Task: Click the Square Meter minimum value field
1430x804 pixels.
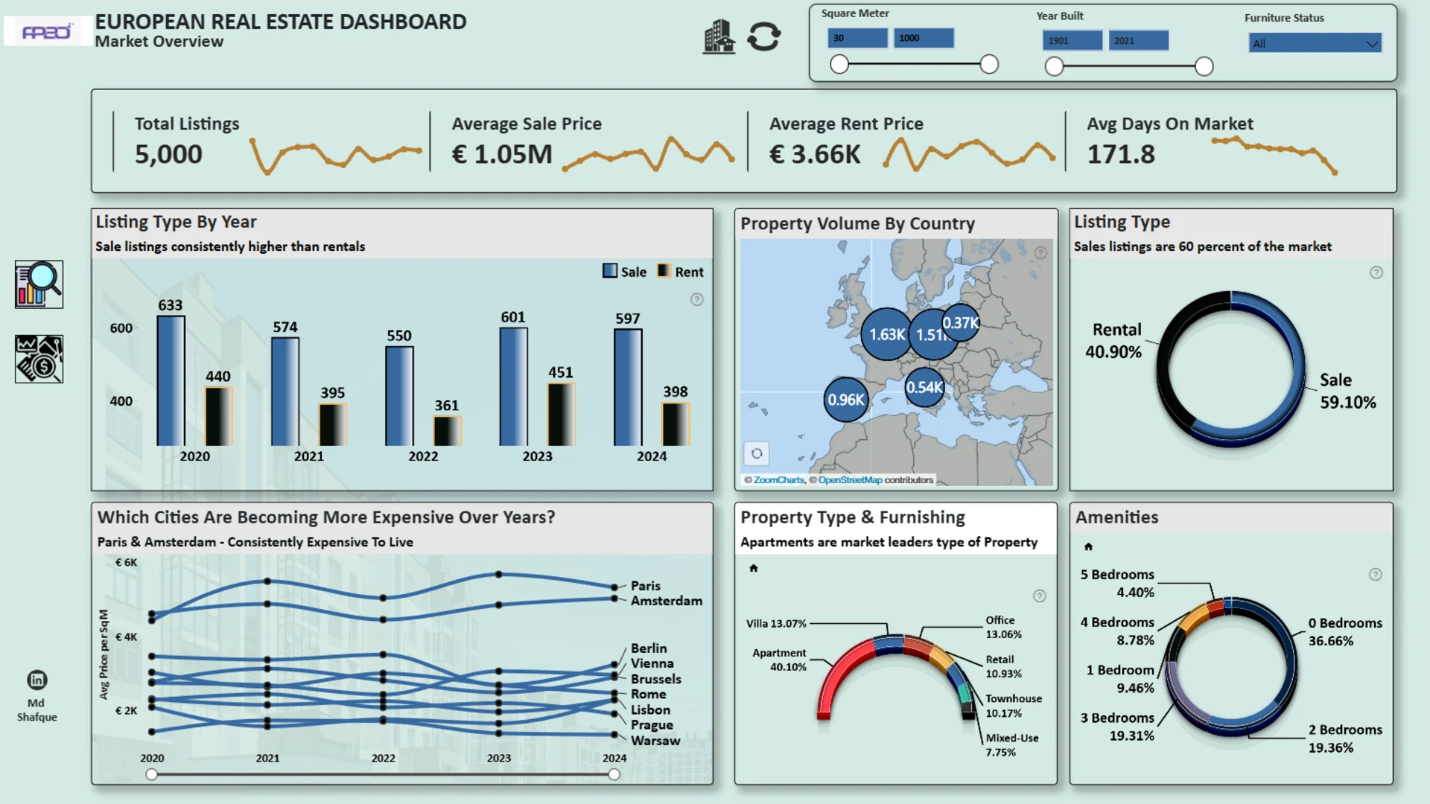Action: (x=857, y=38)
